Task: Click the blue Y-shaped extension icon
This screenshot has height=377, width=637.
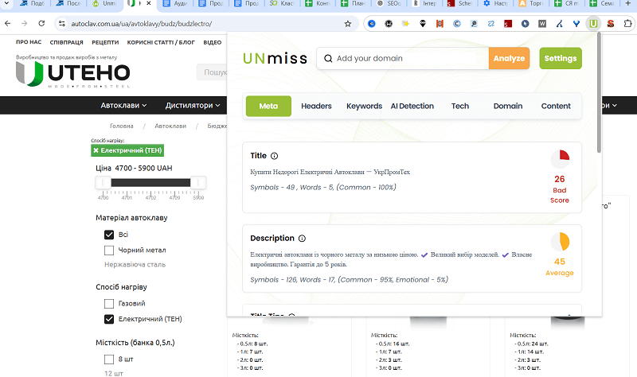Action: [576, 24]
